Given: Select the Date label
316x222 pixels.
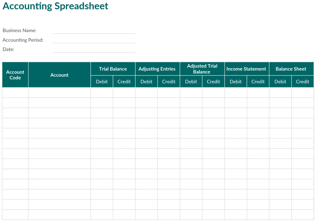Looking at the screenshot, I should [x=8, y=49].
